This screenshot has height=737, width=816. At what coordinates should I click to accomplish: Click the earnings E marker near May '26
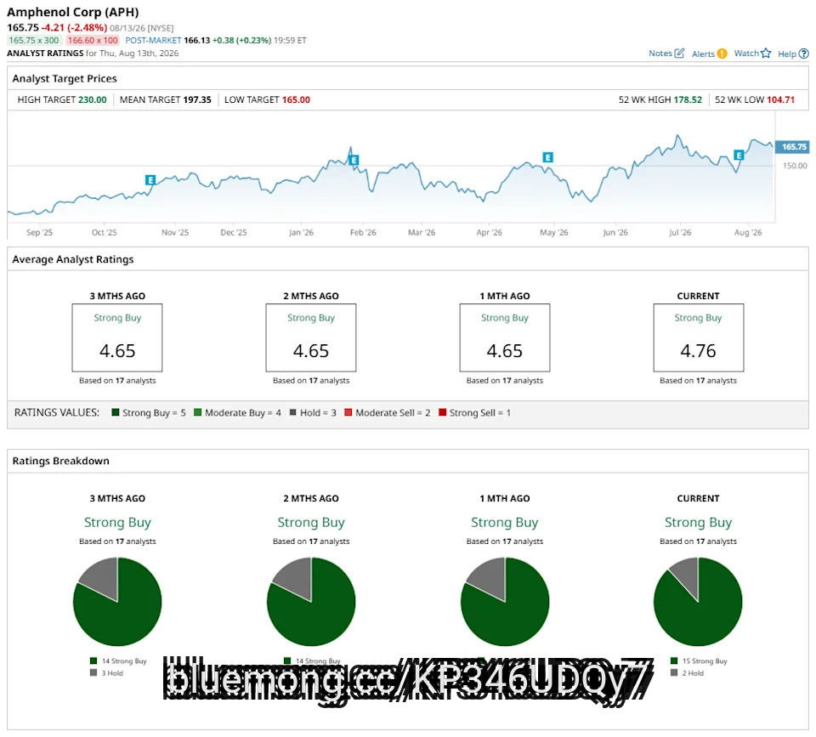click(547, 157)
